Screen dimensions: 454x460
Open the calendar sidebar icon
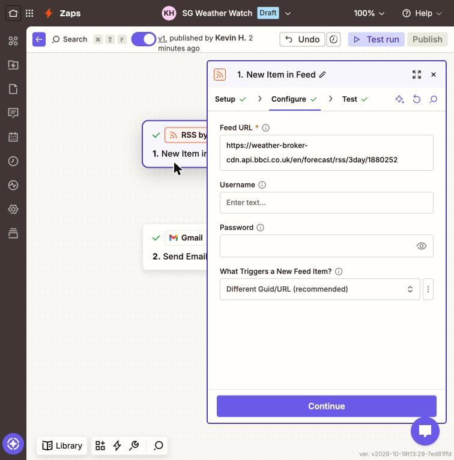(13, 137)
